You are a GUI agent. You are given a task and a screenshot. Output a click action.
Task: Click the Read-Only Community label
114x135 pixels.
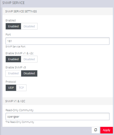20,110
